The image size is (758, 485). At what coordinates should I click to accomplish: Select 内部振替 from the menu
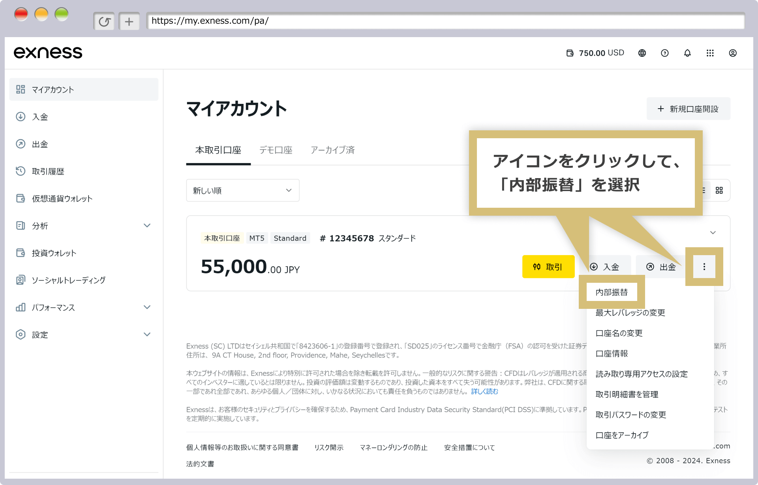[x=612, y=292]
